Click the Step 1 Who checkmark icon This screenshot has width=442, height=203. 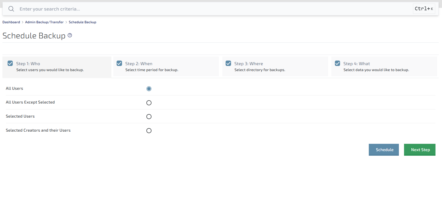point(10,63)
